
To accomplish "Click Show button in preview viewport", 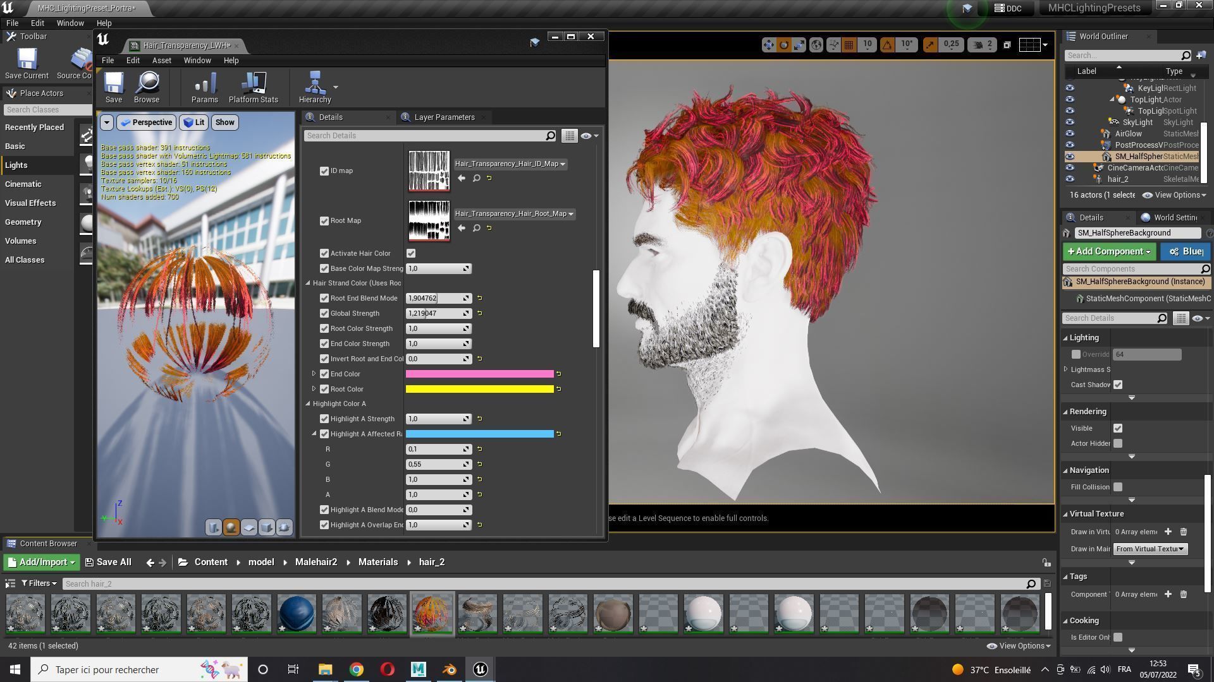I will 224,123.
